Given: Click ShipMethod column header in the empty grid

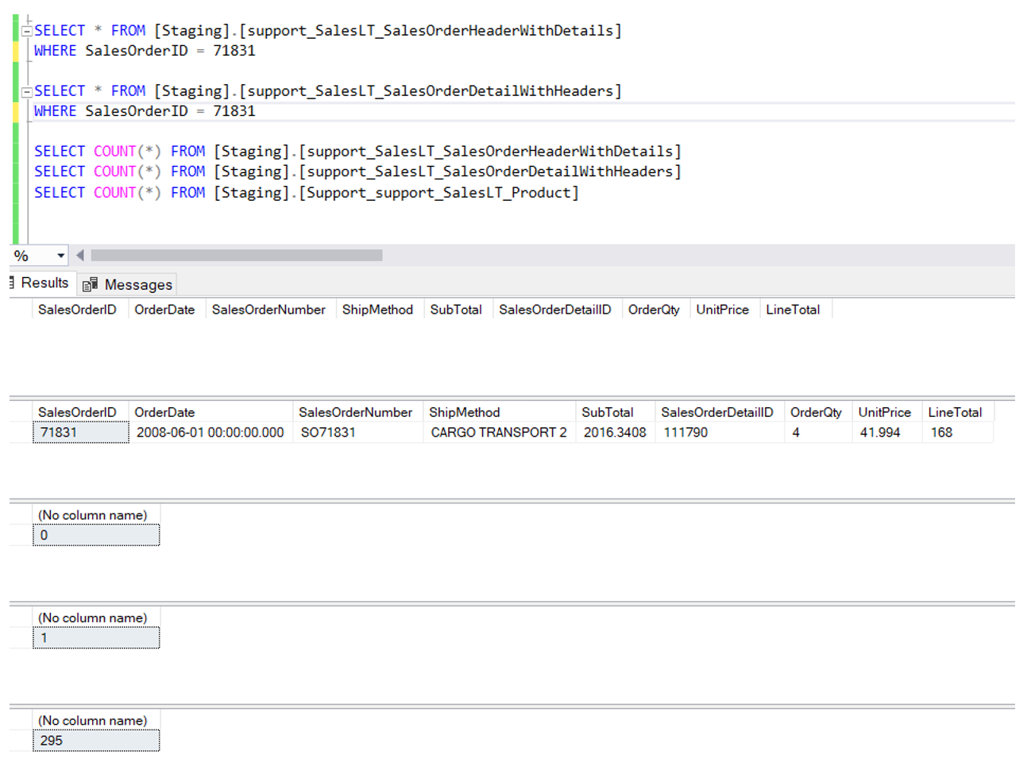Looking at the screenshot, I should [377, 310].
